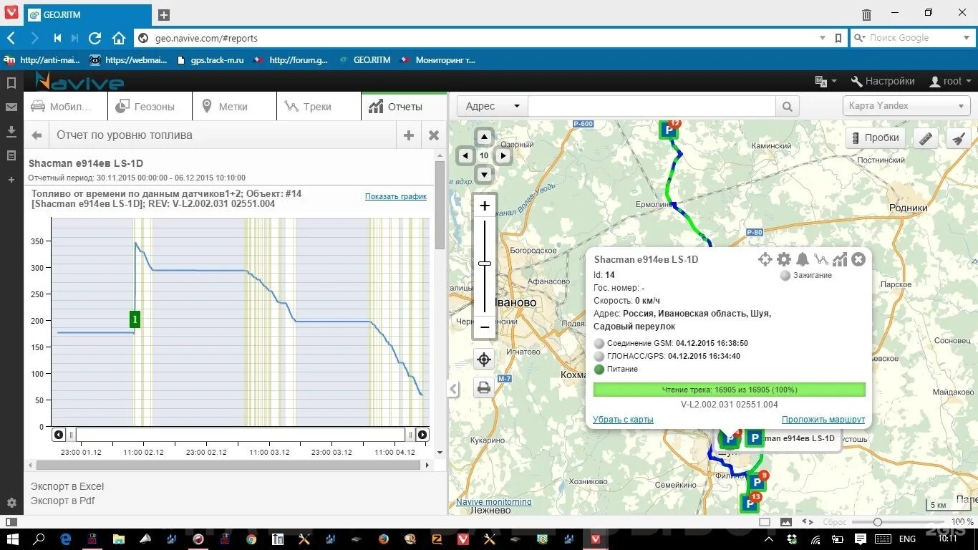Image resolution: width=978 pixels, height=550 pixels.
Task: Click the Показать график link
Action: tap(396, 196)
